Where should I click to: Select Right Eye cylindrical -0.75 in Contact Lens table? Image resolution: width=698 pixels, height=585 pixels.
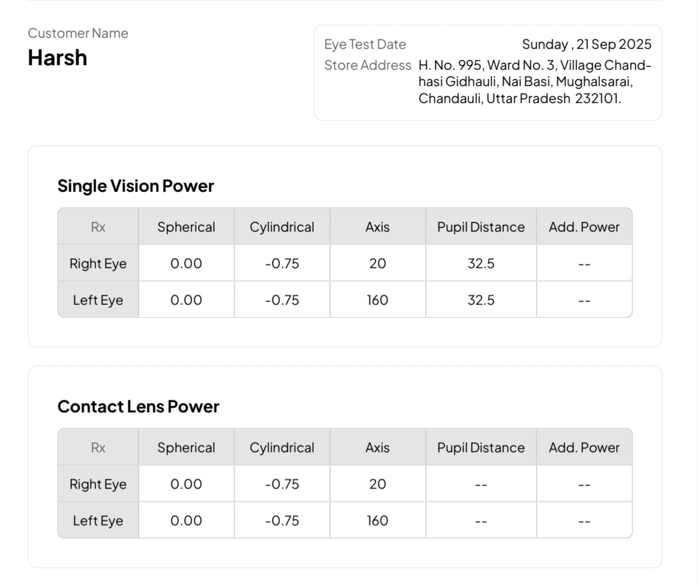pyautogui.click(x=282, y=484)
